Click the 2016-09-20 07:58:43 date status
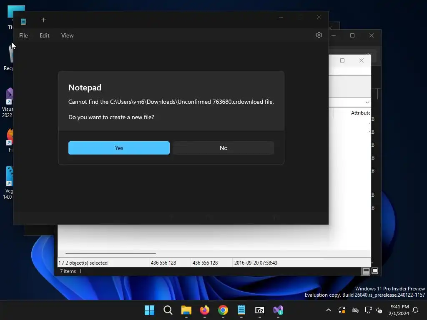 coord(256,263)
